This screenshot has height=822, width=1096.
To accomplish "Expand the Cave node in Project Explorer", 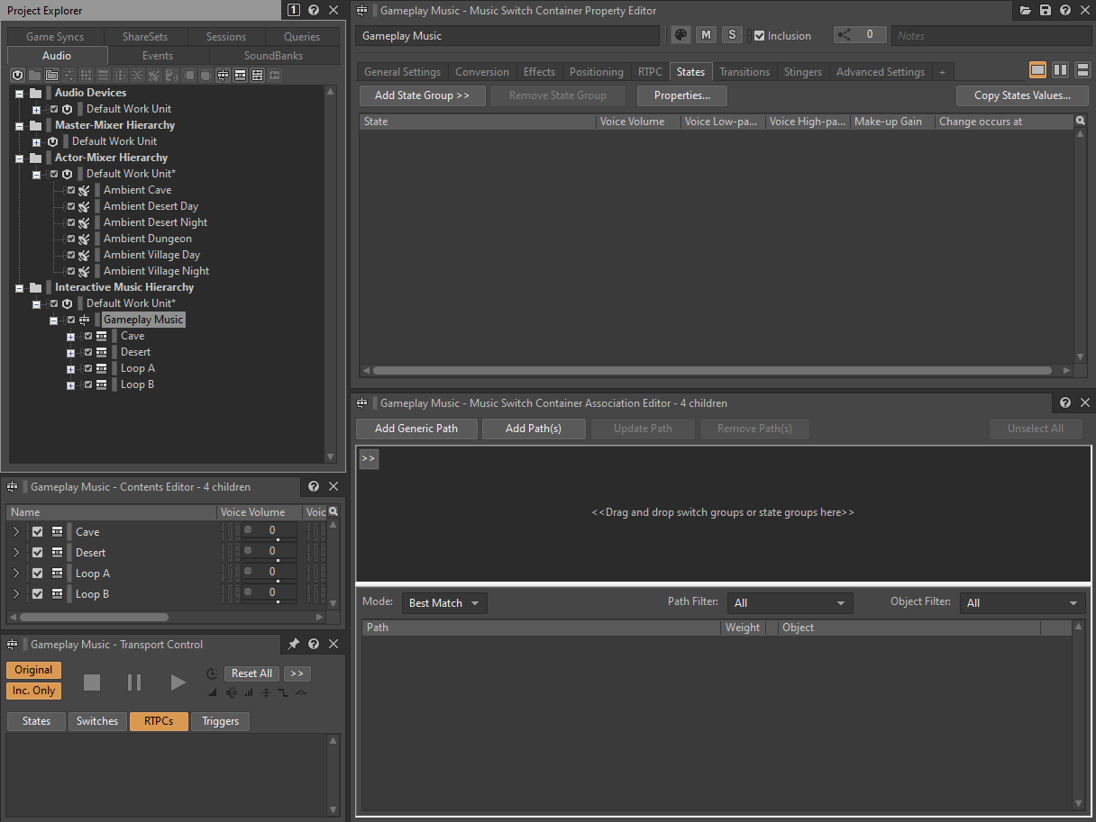I will [70, 336].
